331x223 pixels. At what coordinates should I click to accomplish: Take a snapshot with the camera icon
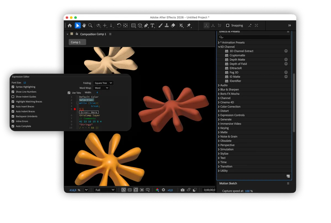[x=183, y=190]
